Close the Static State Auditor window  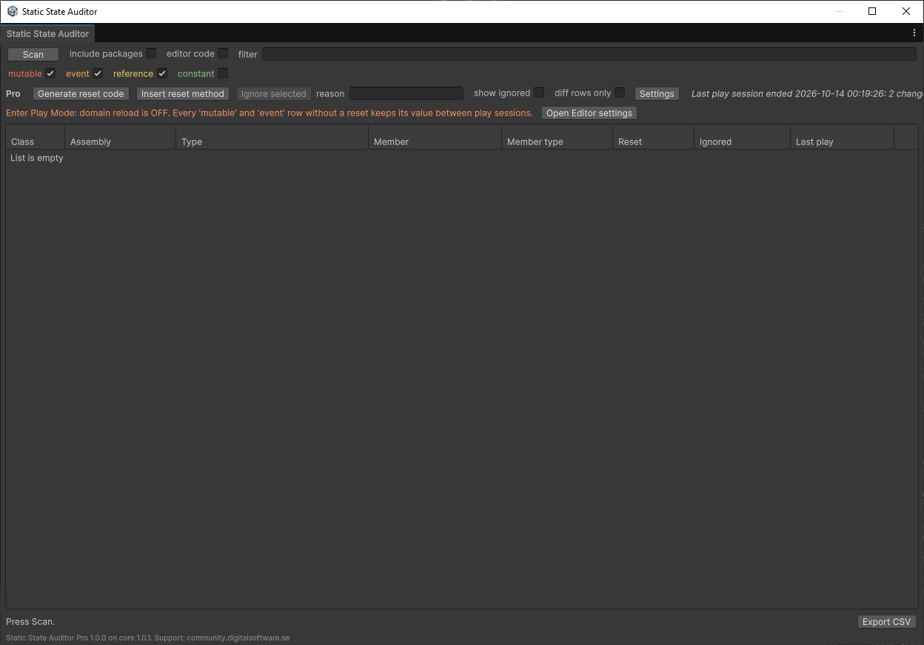[x=906, y=11]
